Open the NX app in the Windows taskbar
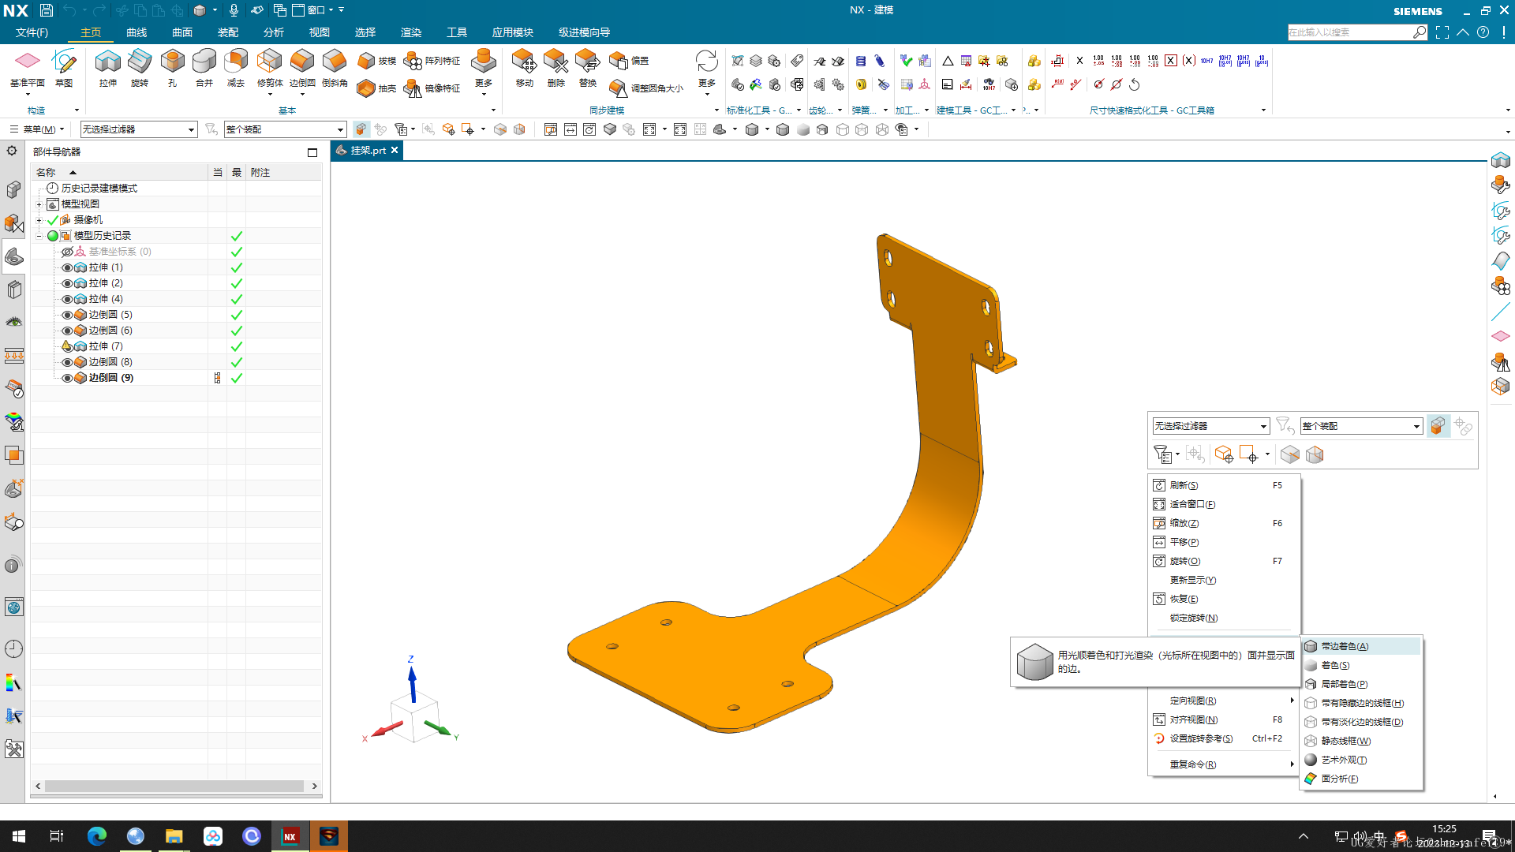Viewport: 1515px width, 852px height. coord(290,836)
